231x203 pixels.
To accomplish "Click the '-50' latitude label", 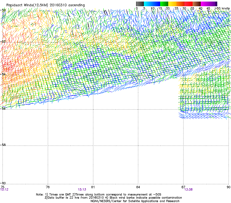I will (3, 10).
